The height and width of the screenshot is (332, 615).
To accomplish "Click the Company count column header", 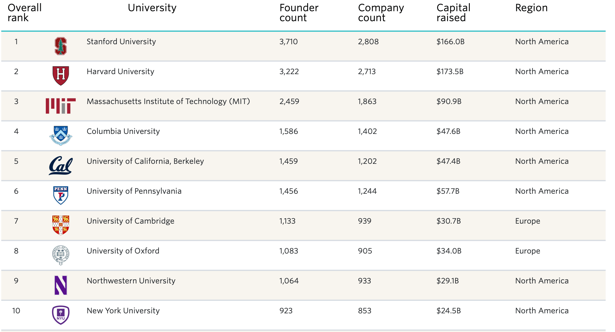I will tap(381, 13).
